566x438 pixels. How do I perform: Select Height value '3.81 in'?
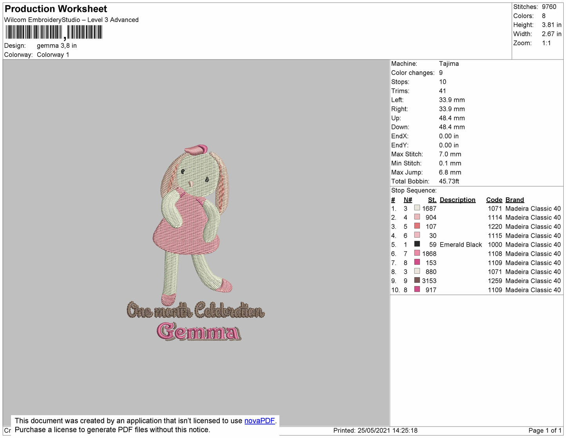pos(552,25)
